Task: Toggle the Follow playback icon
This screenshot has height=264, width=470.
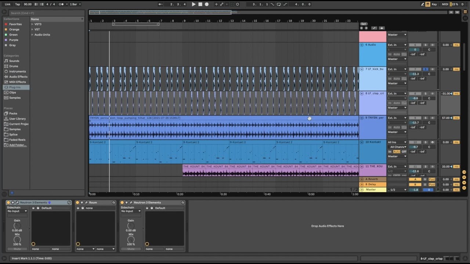Action: [x=160, y=4]
